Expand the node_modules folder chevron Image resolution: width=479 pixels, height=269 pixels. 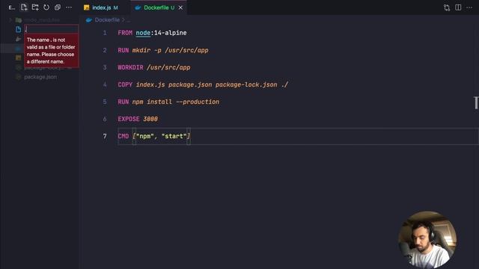10,20
